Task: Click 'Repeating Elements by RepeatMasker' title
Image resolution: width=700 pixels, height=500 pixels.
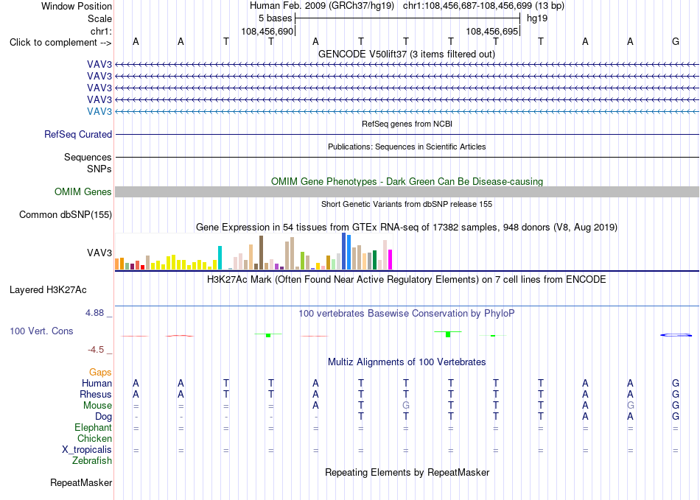Action: (x=407, y=472)
